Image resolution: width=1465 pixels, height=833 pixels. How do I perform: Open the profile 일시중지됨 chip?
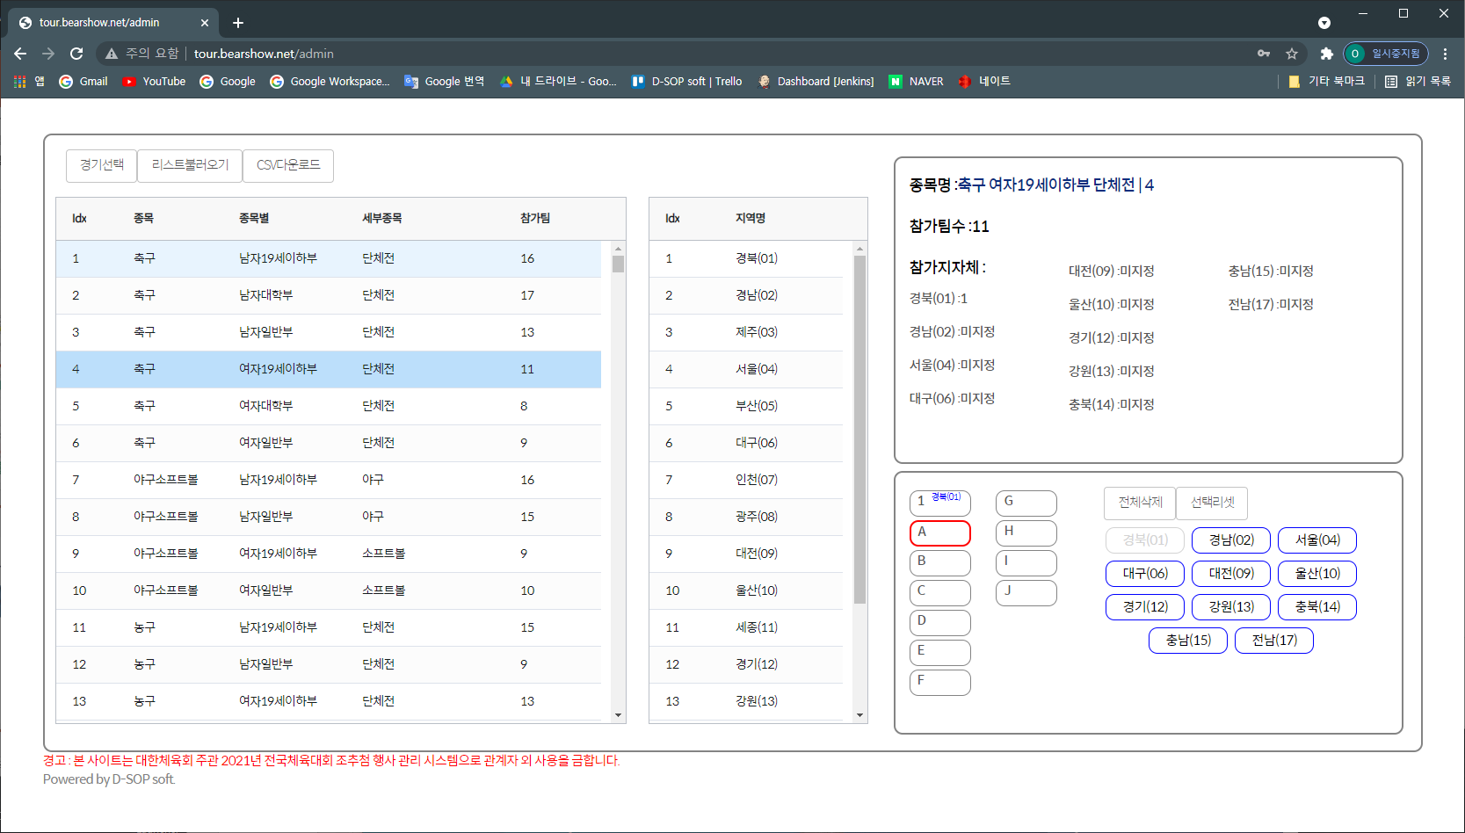pos(1386,54)
